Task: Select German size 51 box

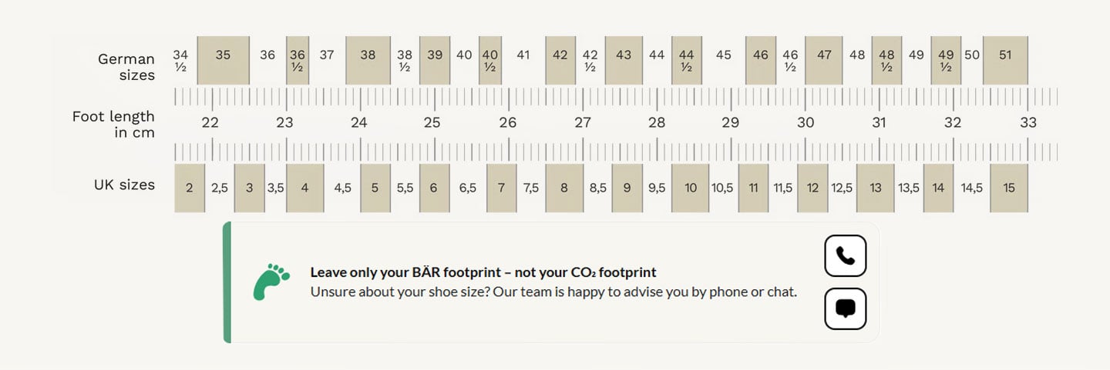Action: point(1005,60)
